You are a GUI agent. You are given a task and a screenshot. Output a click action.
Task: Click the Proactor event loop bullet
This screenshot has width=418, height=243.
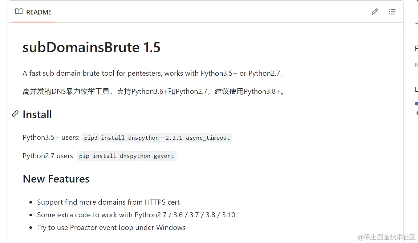coord(111,227)
